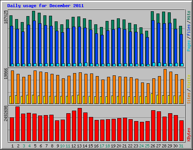
Task: Click day label 28 on the x-axis
Action: click(164, 146)
